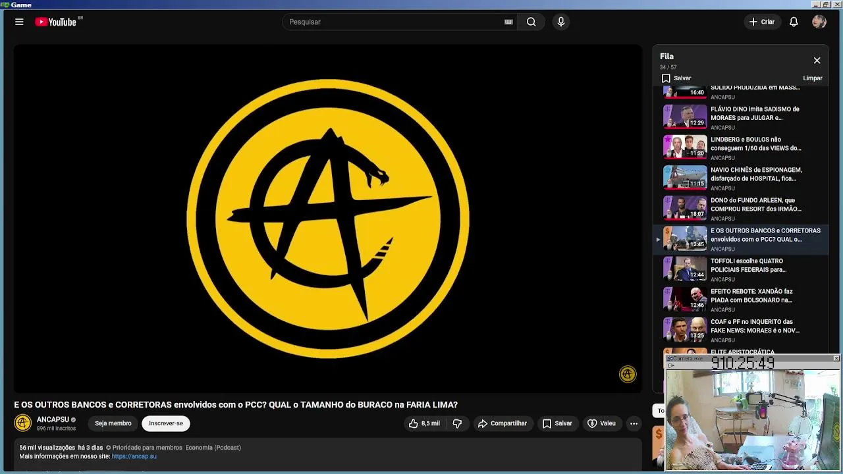The image size is (843, 474).
Task: Share the video with Compartilhar
Action: tap(503, 423)
